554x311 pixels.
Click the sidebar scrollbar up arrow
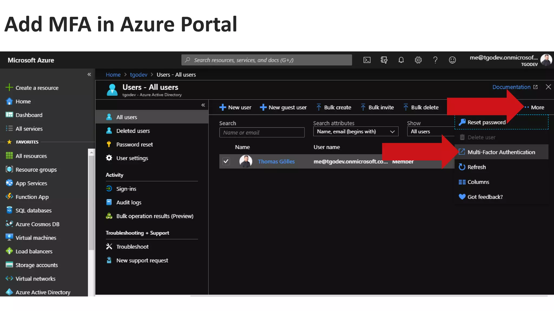click(x=91, y=152)
